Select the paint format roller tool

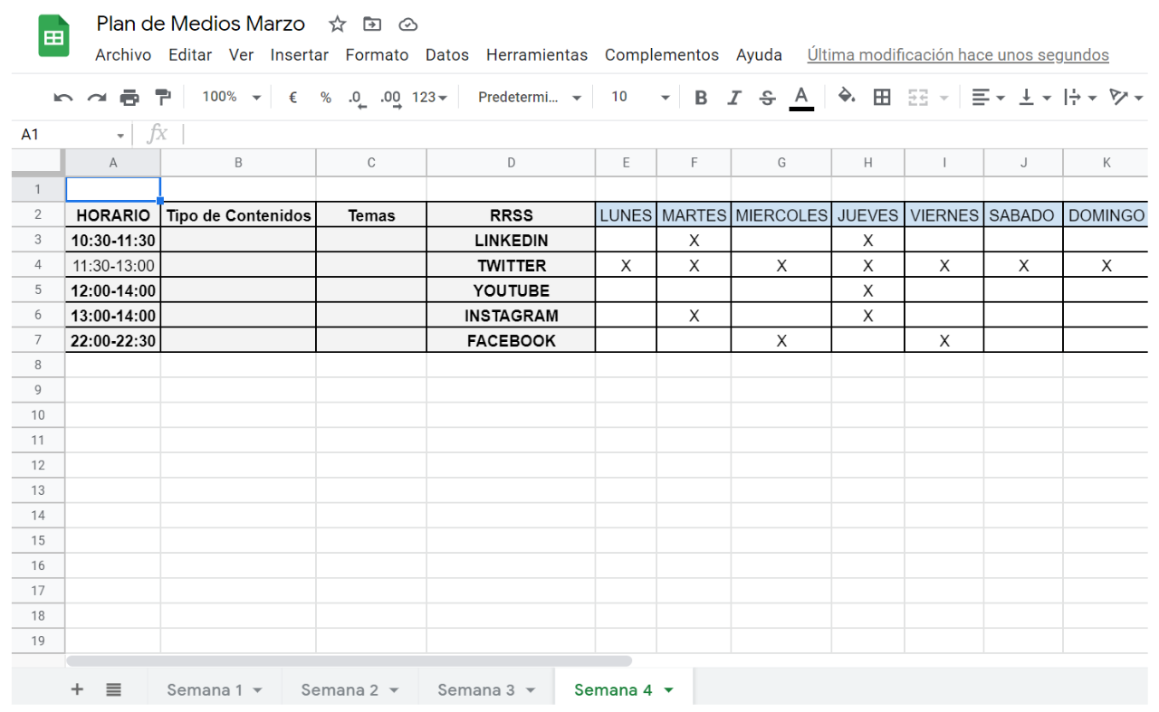tap(163, 97)
